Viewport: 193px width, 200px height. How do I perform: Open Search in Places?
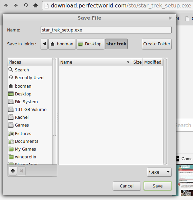(x=30, y=70)
